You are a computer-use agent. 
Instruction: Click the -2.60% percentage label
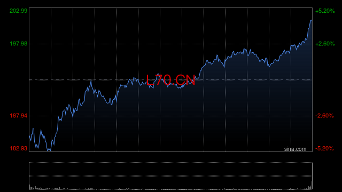pyautogui.click(x=324, y=116)
